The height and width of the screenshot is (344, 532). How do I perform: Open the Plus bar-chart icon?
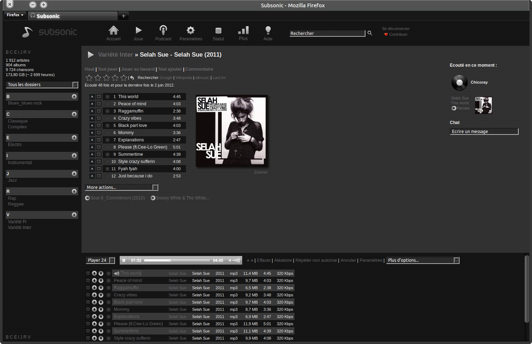pos(243,30)
